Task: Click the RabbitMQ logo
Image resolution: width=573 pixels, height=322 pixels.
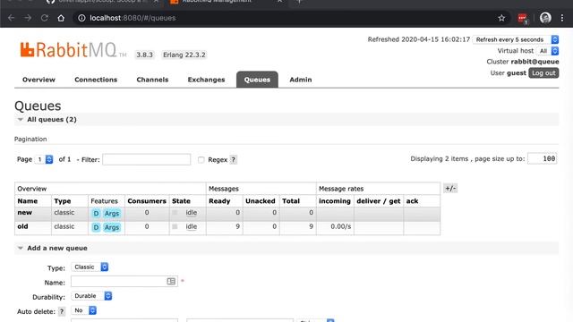Action: pos(73,50)
